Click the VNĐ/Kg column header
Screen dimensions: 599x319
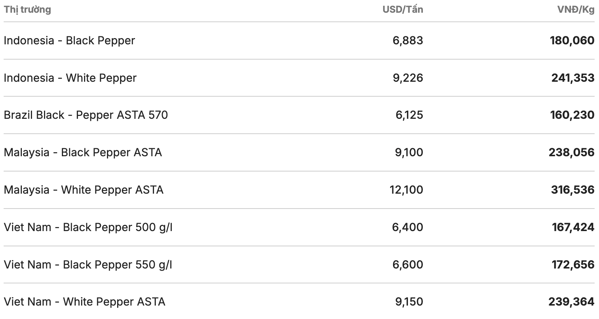pyautogui.click(x=576, y=9)
